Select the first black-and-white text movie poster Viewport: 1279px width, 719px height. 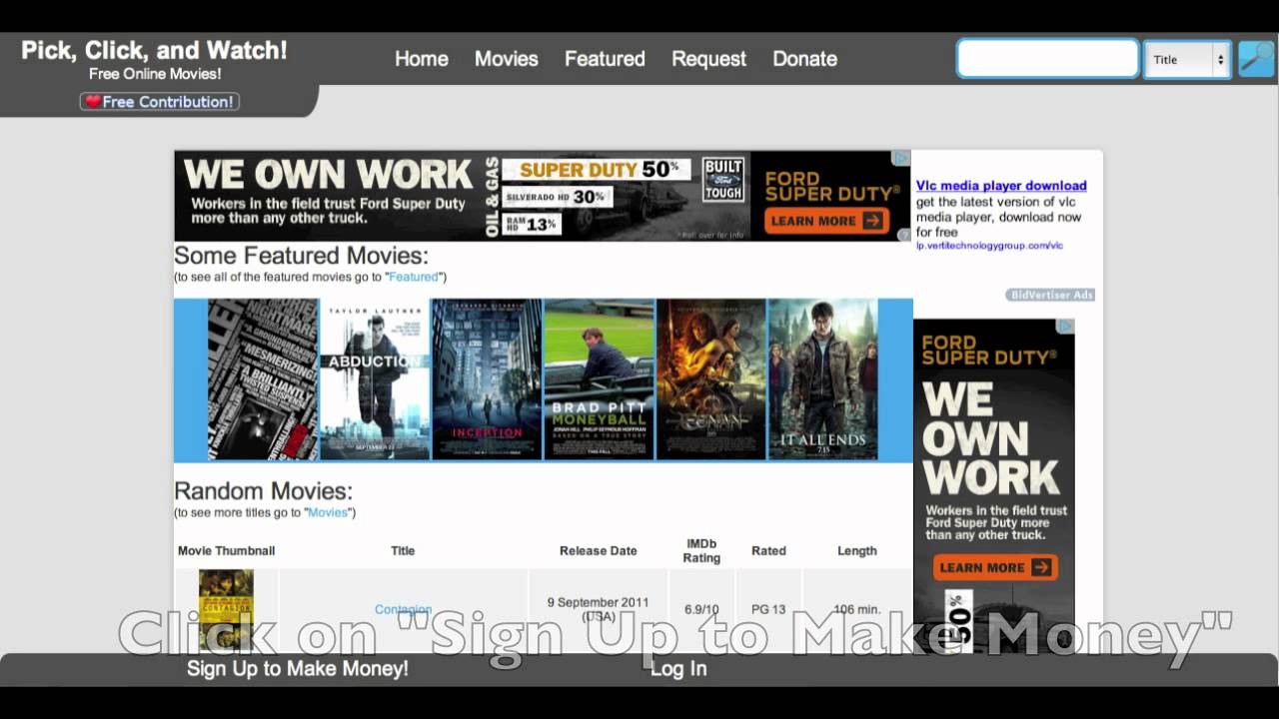(263, 379)
